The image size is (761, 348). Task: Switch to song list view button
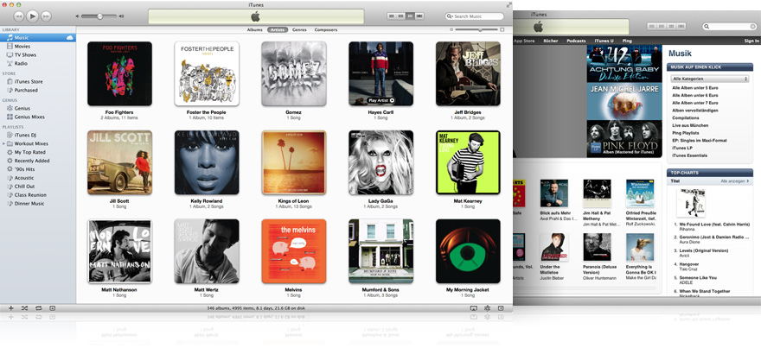click(392, 16)
